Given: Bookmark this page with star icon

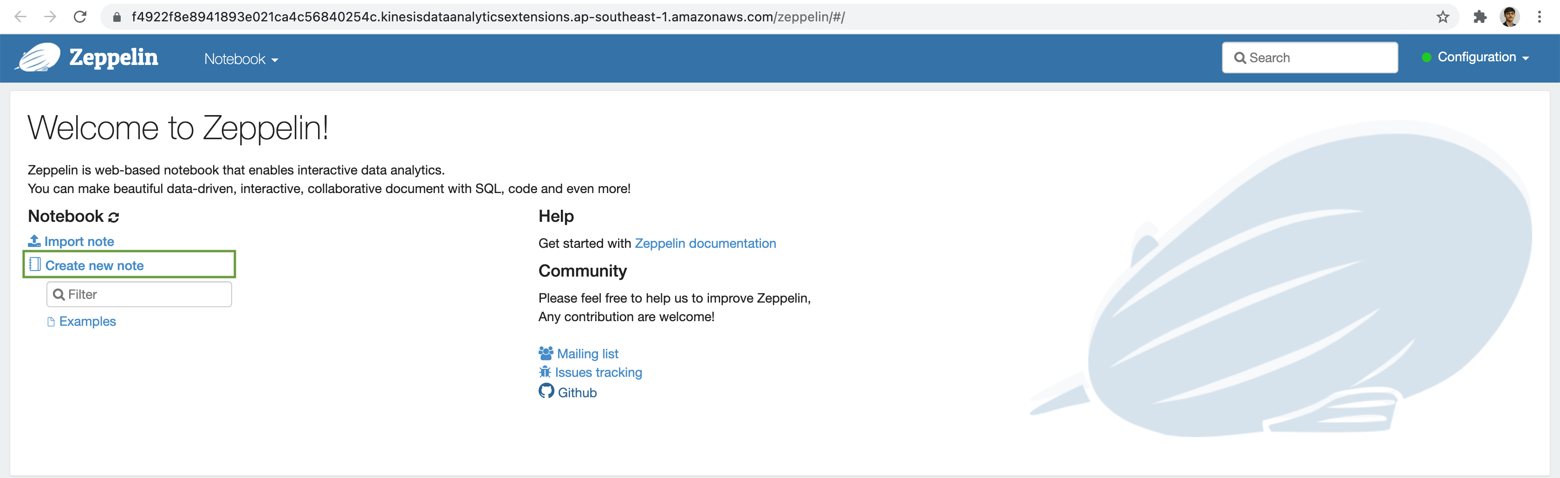Looking at the screenshot, I should click(1443, 17).
